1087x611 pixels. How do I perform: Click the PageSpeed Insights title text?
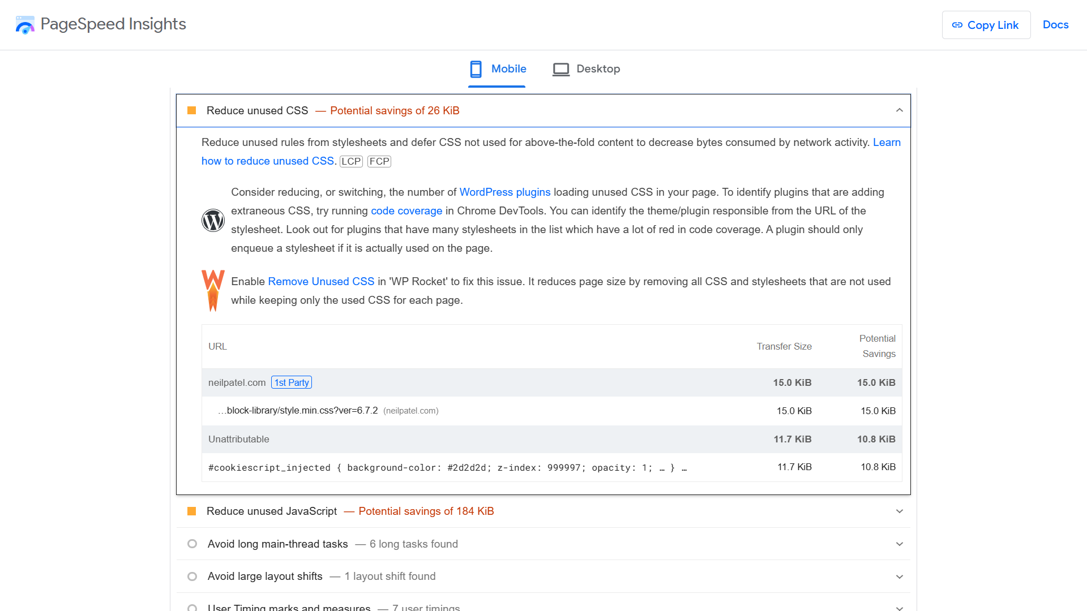coord(113,24)
